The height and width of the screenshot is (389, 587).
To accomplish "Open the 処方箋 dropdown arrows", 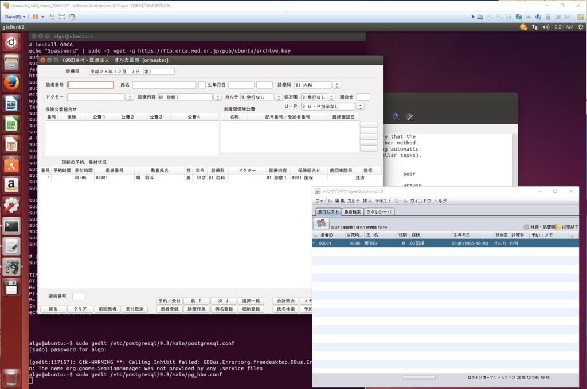I will pos(331,97).
